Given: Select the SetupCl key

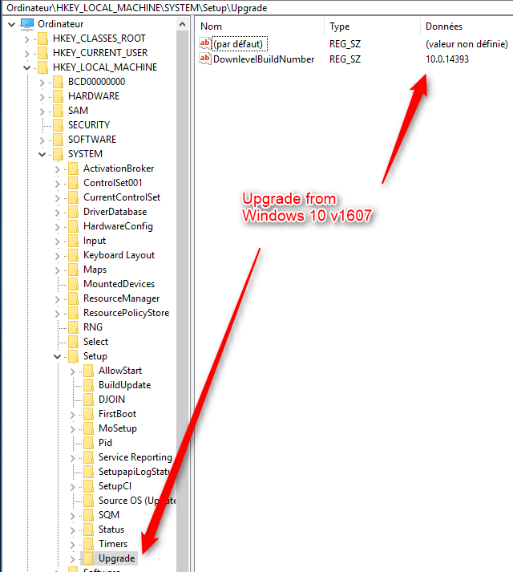Looking at the screenshot, I should pos(115,486).
